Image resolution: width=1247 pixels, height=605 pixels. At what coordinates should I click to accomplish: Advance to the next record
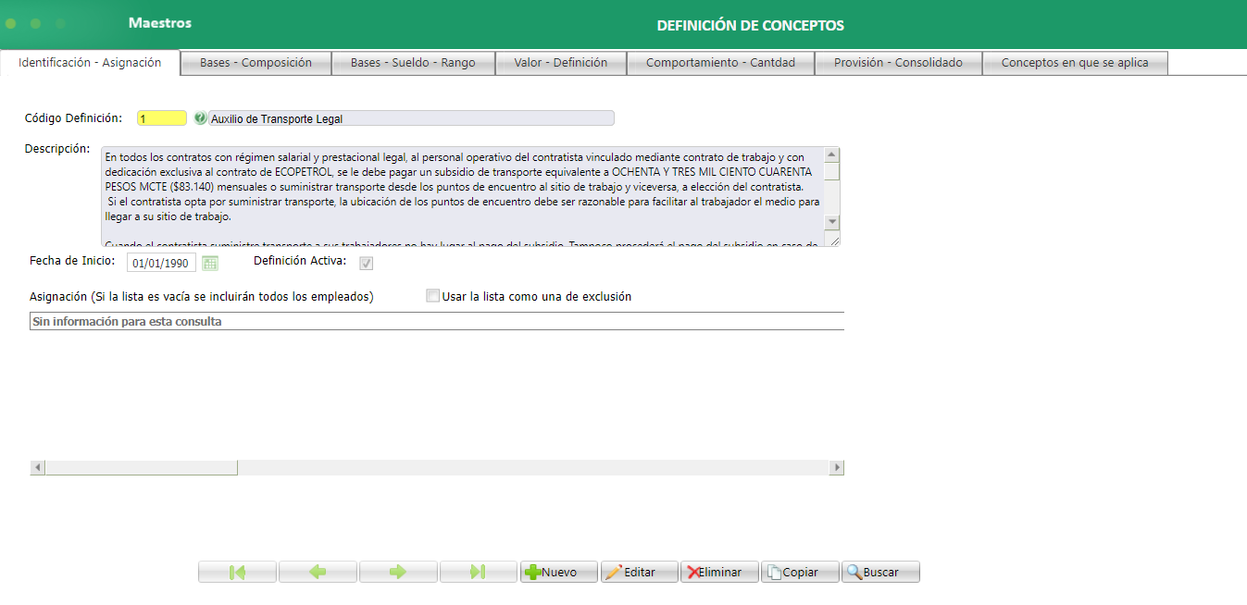coord(398,571)
